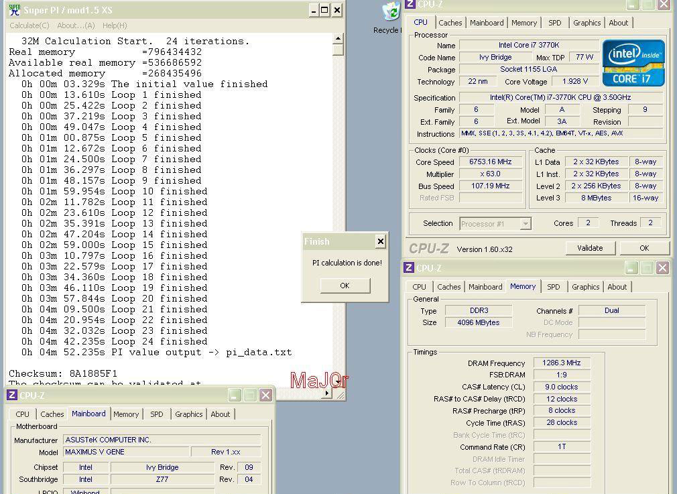
Task: Select SPD tab in CPU-Z Mainboard window
Action: point(157,414)
